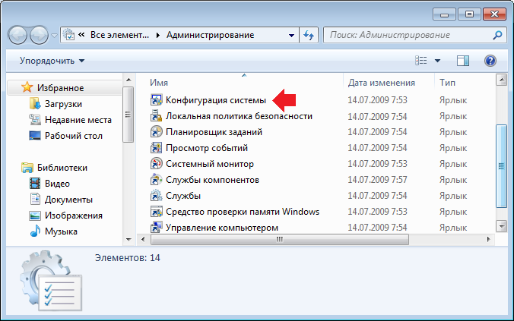The image size is (514, 321).
Task: Click the Конфигурация системы file name
Action: click(216, 100)
